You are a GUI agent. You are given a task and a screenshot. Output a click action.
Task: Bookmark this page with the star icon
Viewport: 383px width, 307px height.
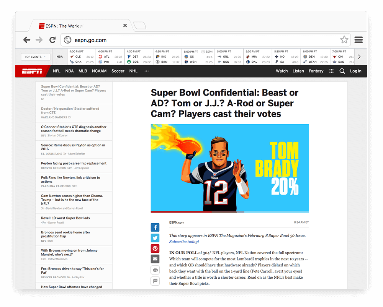pos(344,39)
